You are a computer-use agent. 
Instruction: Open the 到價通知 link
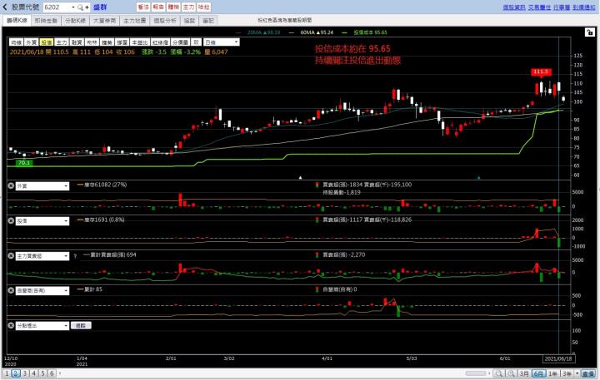click(584, 7)
